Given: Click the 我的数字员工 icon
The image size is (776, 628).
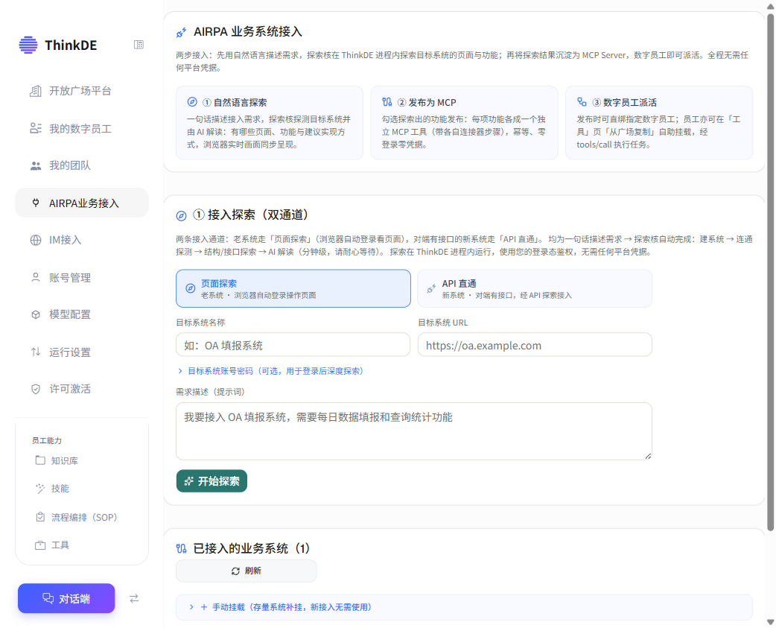Looking at the screenshot, I should click(36, 129).
